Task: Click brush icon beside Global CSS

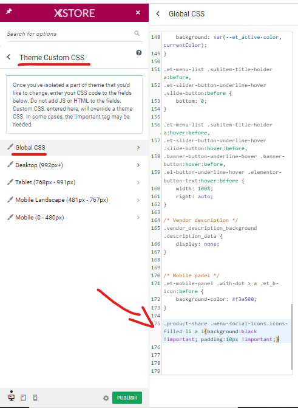Action: [10, 147]
